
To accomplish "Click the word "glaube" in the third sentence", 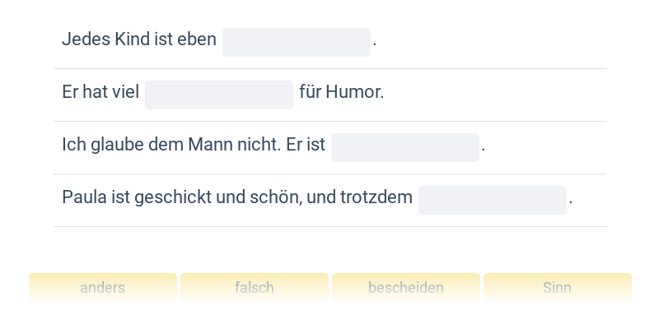I will click(119, 145).
